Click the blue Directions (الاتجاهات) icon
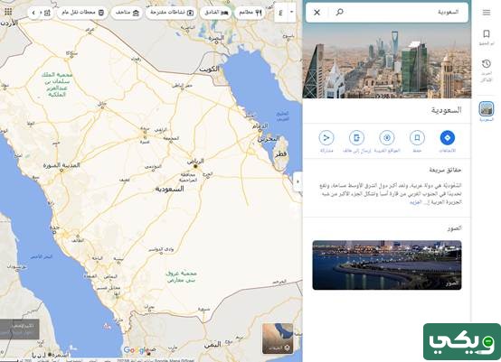 click(x=448, y=138)
